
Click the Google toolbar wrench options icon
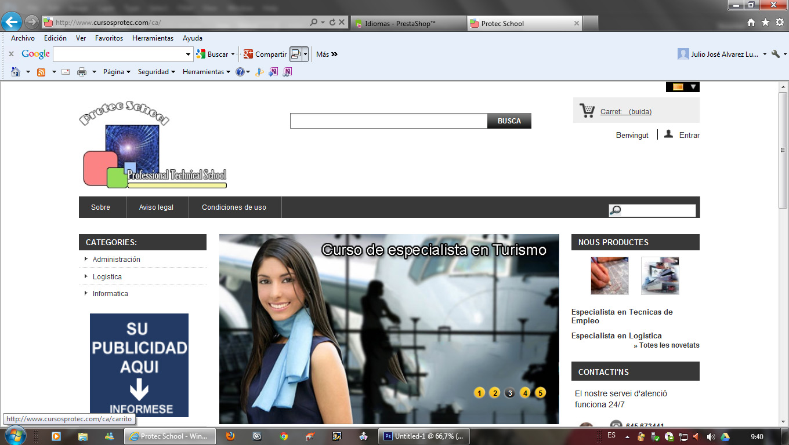[x=776, y=54]
